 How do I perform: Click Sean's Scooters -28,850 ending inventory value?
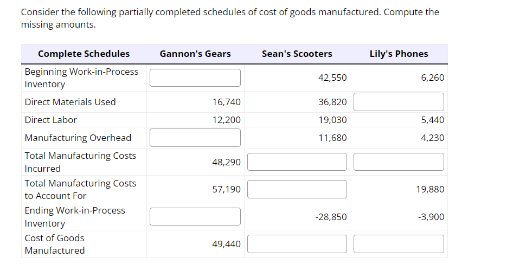[x=331, y=217]
